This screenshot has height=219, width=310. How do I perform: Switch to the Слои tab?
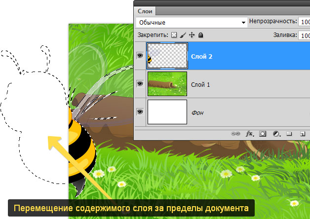point(145,11)
